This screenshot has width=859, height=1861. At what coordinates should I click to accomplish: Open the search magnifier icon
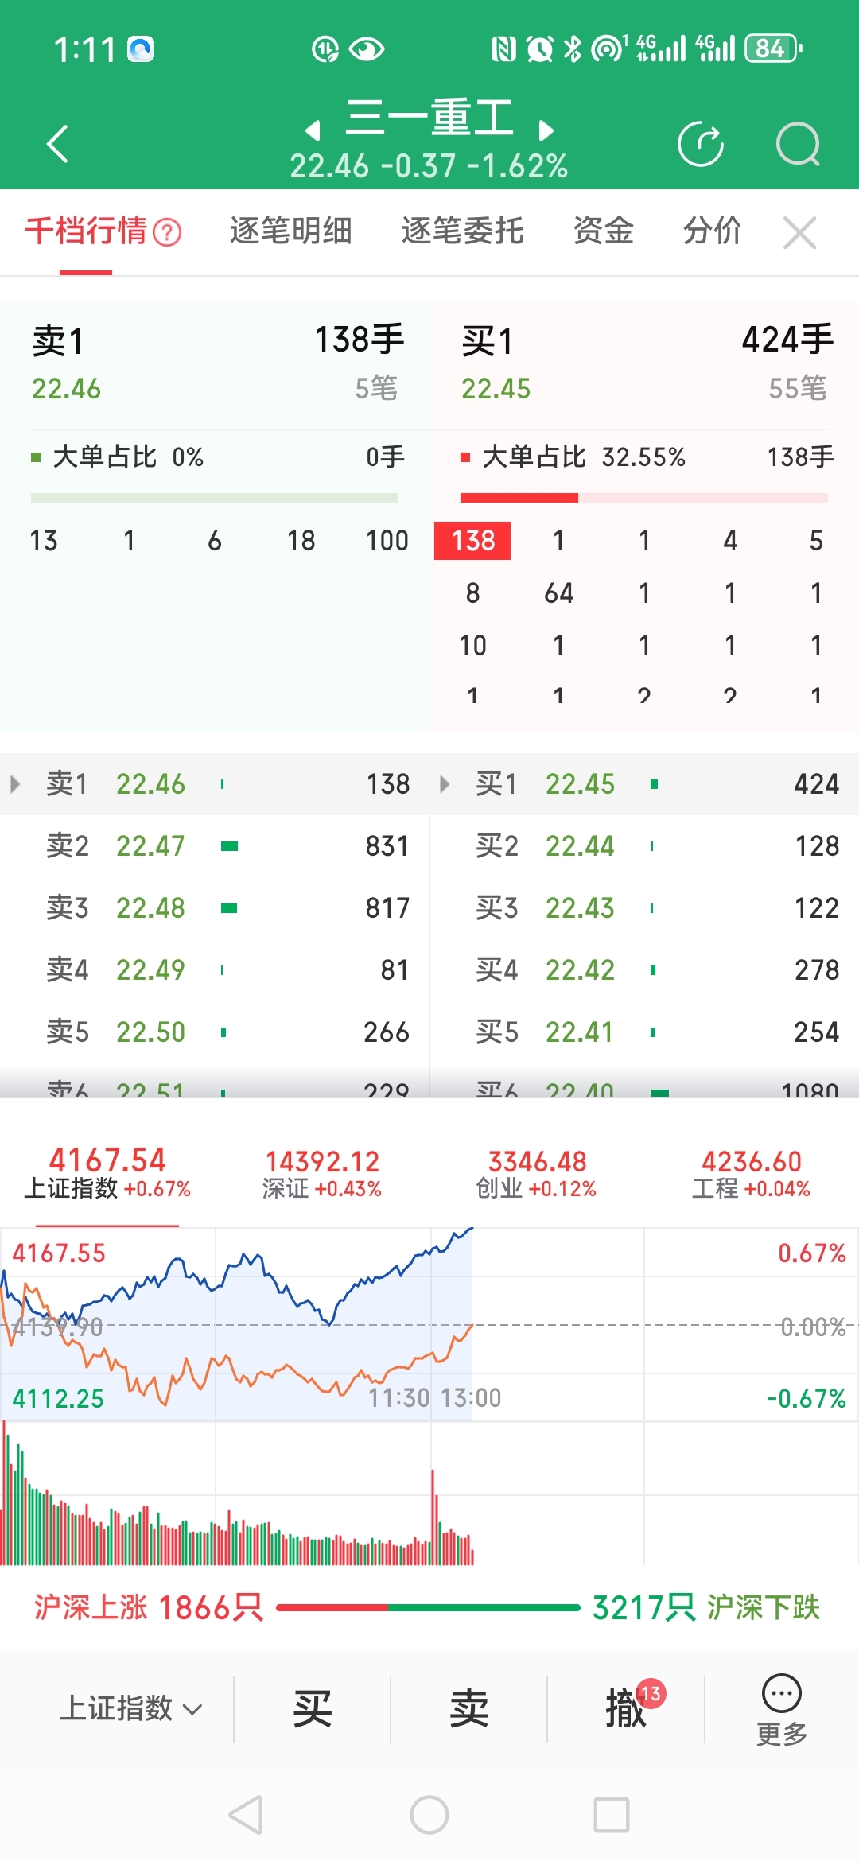[x=798, y=144]
